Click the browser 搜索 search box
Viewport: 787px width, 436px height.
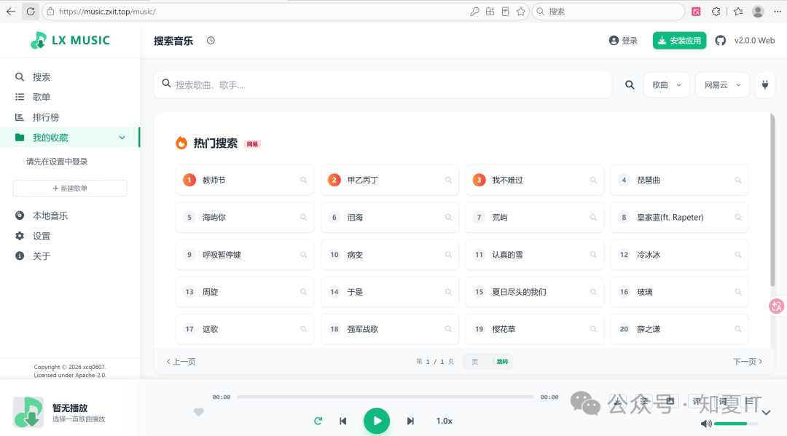point(608,12)
